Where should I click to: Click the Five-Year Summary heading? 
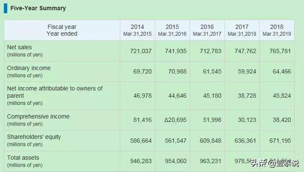(38, 8)
